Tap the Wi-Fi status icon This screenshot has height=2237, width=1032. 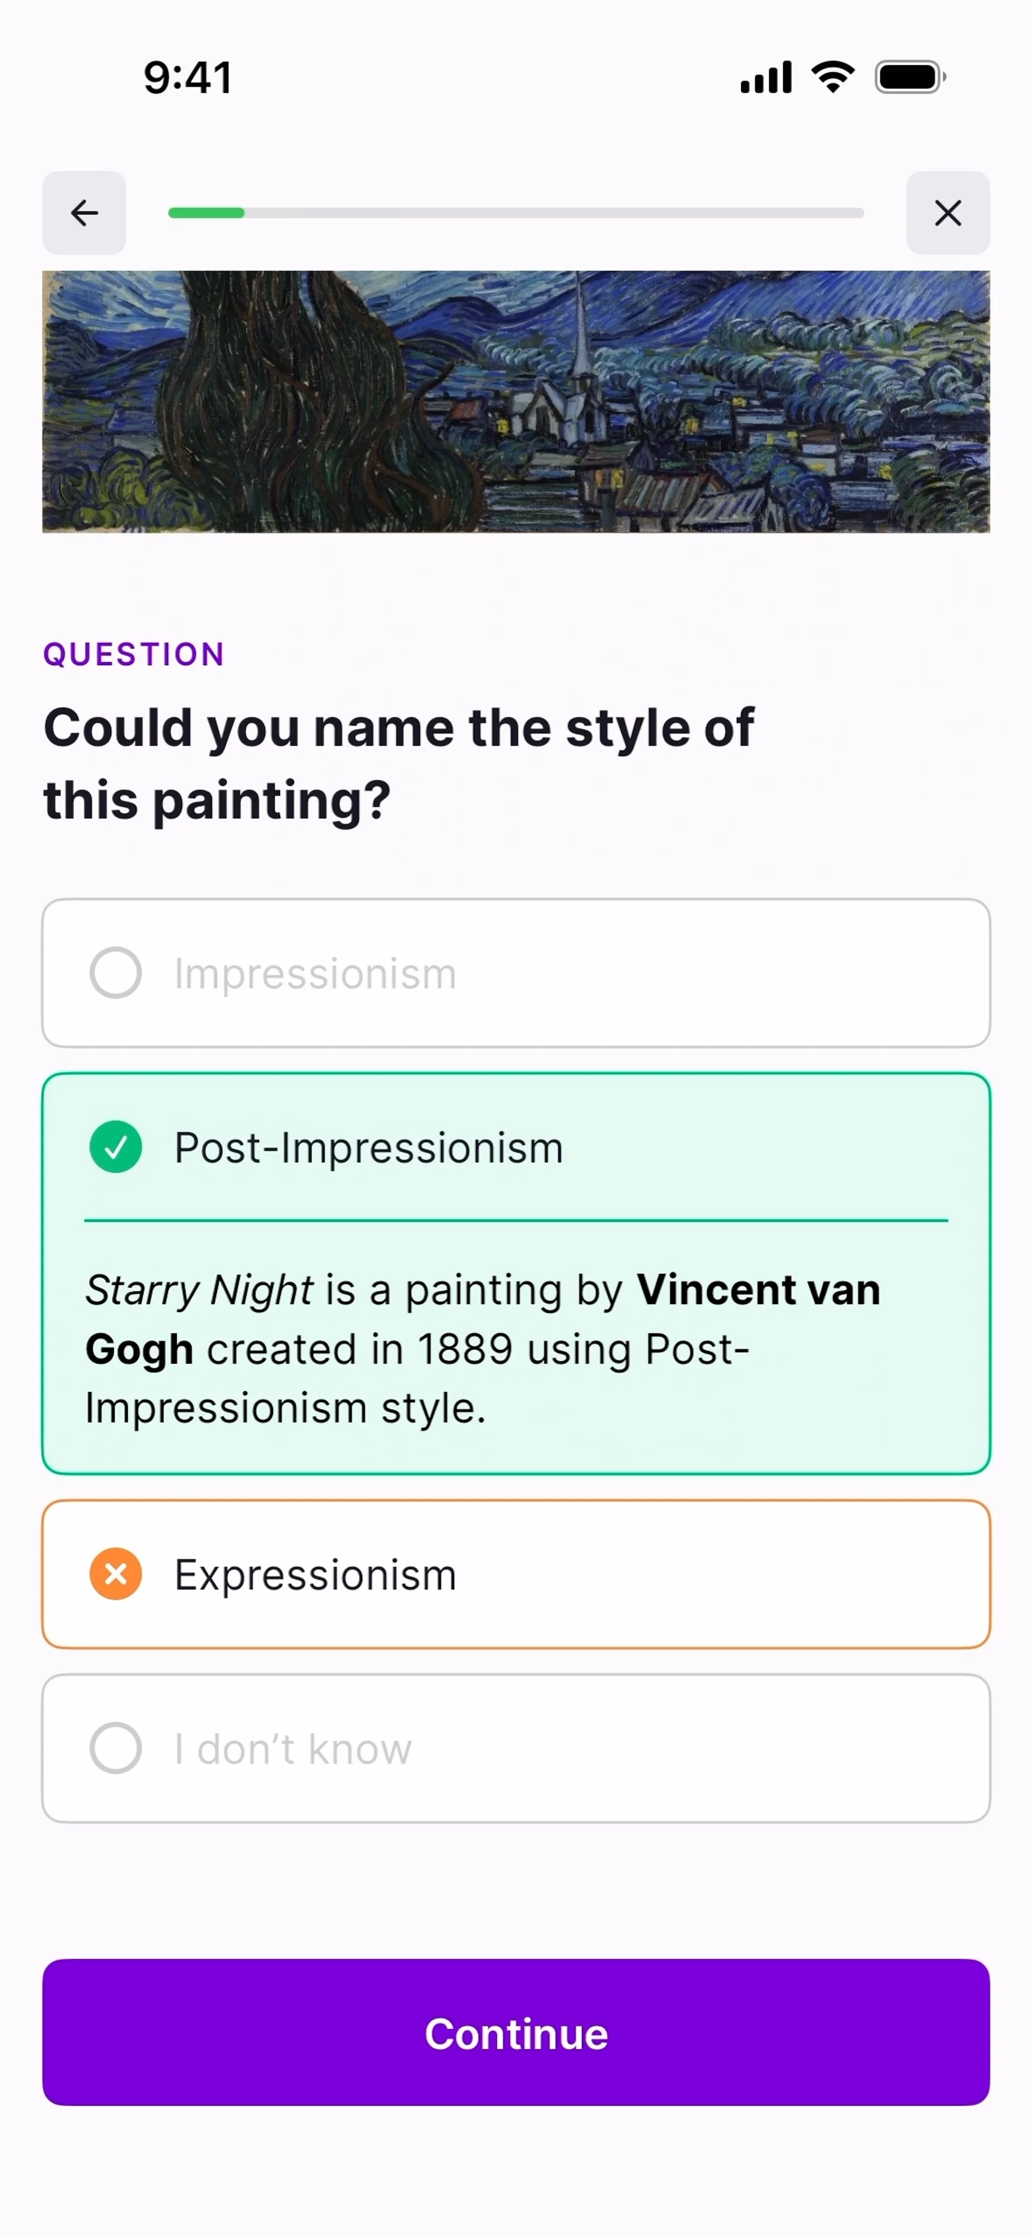pos(833,77)
